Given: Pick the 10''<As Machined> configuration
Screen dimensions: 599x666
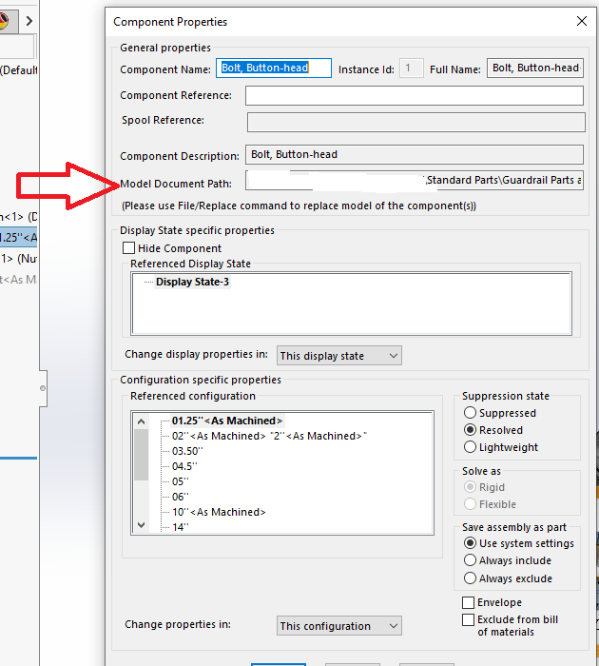Looking at the screenshot, I should 219,512.
